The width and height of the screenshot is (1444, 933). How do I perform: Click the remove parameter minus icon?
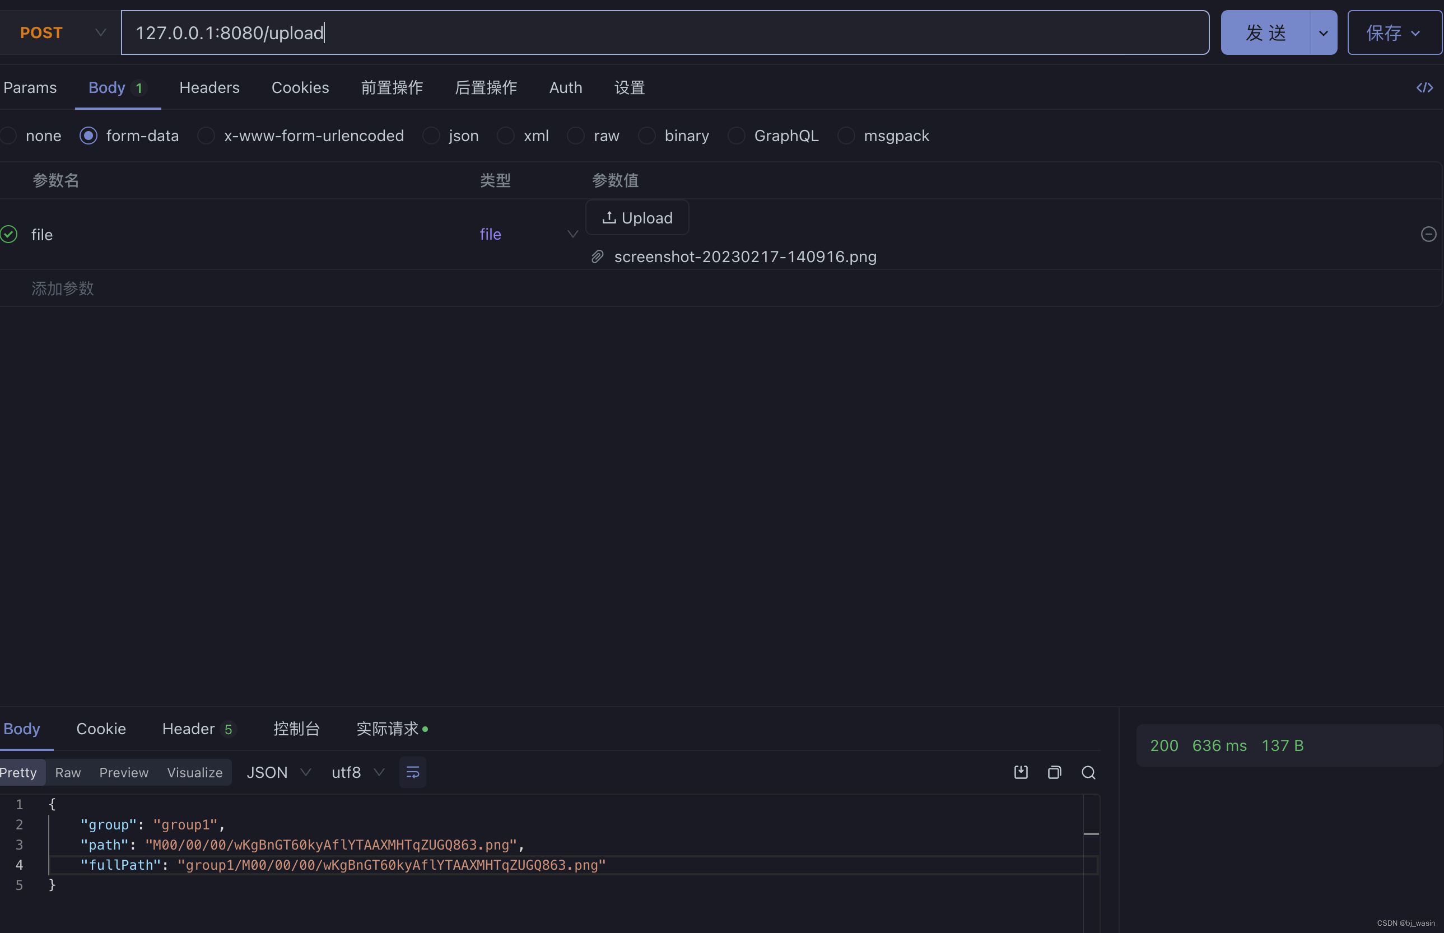coord(1428,235)
